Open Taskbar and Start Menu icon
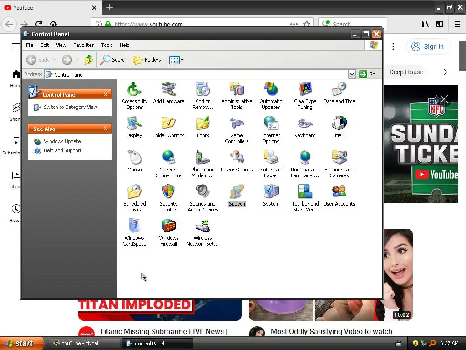466x350 pixels. tap(305, 198)
